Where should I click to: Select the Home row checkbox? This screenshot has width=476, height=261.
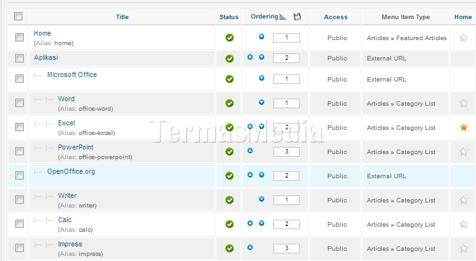(19, 38)
